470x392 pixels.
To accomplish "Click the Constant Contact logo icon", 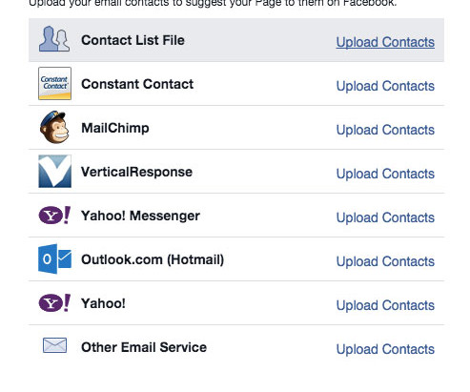I will (x=54, y=83).
